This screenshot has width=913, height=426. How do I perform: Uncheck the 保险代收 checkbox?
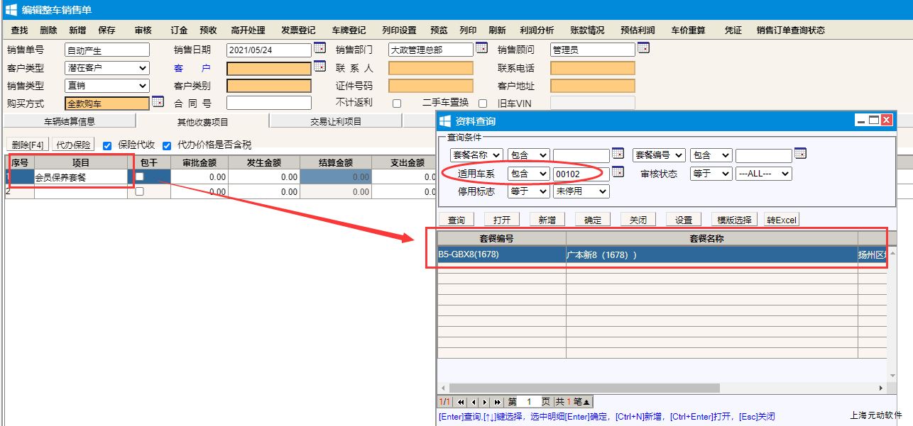coord(108,145)
